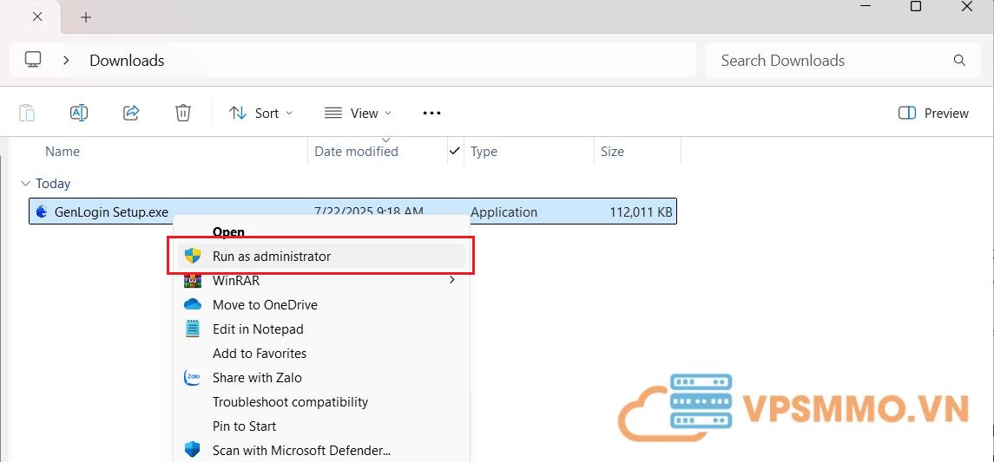This screenshot has height=462, width=994.
Task: Select Troubleshoot compatibility entry
Action: [x=290, y=401]
